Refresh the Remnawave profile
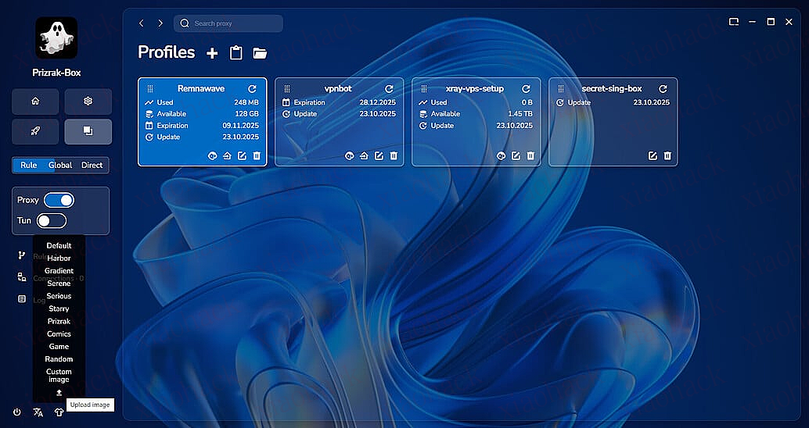This screenshot has width=809, height=428. [x=252, y=90]
